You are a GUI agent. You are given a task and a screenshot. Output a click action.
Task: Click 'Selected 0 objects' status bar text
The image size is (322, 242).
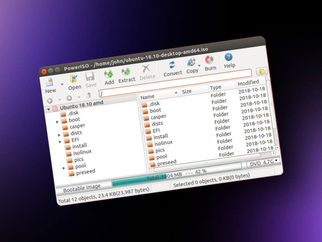pyautogui.click(x=211, y=180)
